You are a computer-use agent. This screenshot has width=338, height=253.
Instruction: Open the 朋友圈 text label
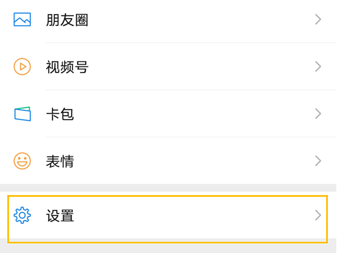67,20
